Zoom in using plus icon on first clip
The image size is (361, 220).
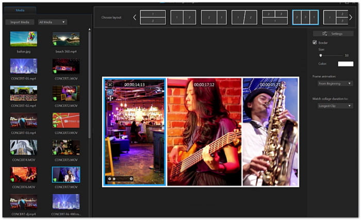[x=131, y=179]
